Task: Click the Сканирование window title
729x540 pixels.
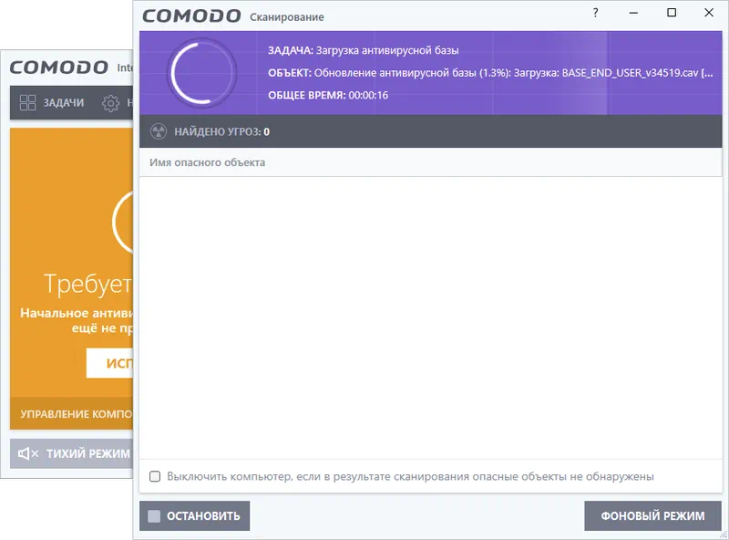Action: [x=287, y=17]
